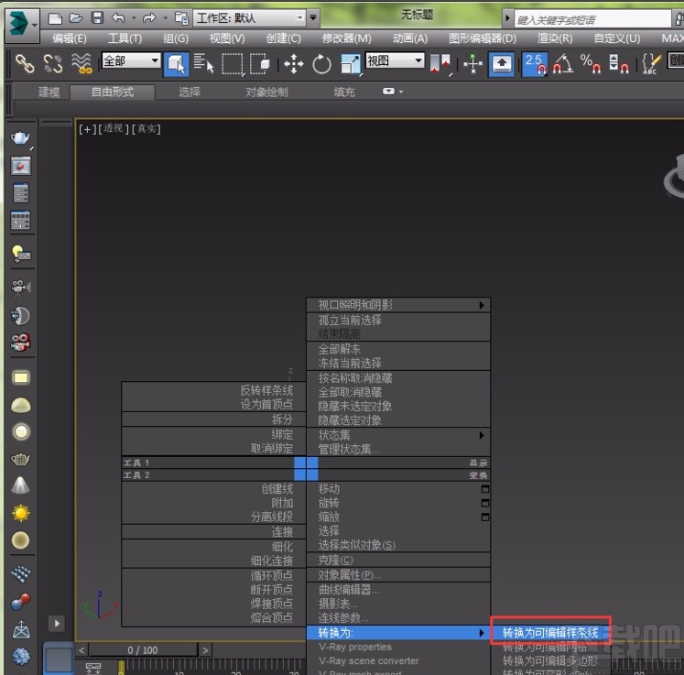Activate the select object tool
This screenshot has height=675, width=684.
[176, 64]
